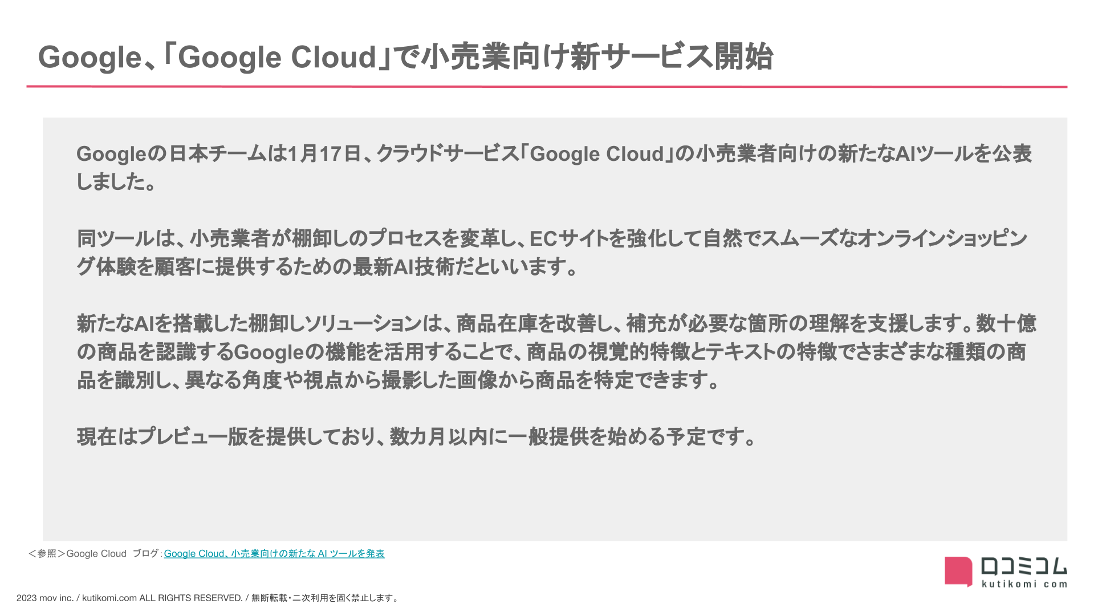Click the first word 'Google' in the title

click(90, 57)
